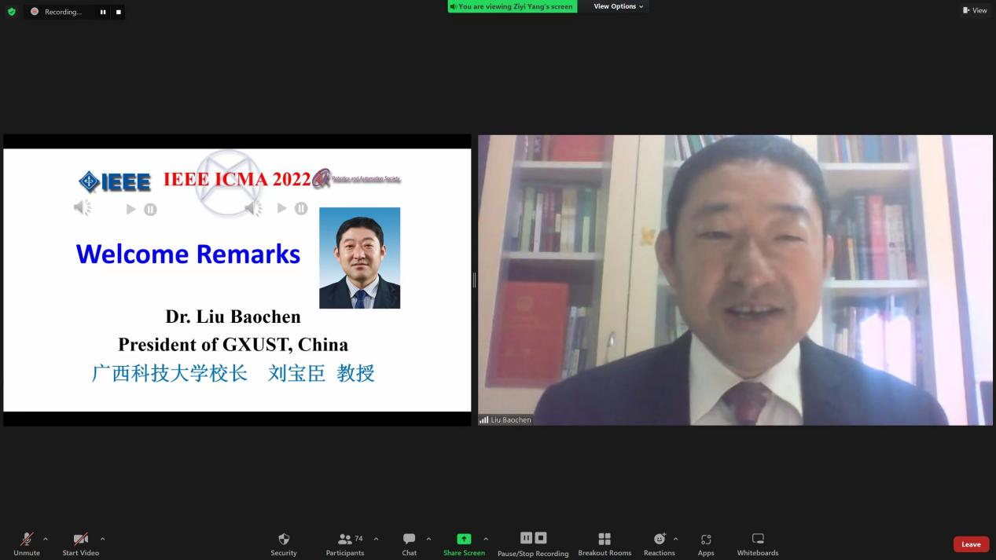The height and width of the screenshot is (560, 996).
Task: Click the left speaker icon on slide
Action: coord(83,207)
